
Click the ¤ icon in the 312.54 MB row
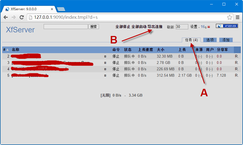tap(105, 76)
